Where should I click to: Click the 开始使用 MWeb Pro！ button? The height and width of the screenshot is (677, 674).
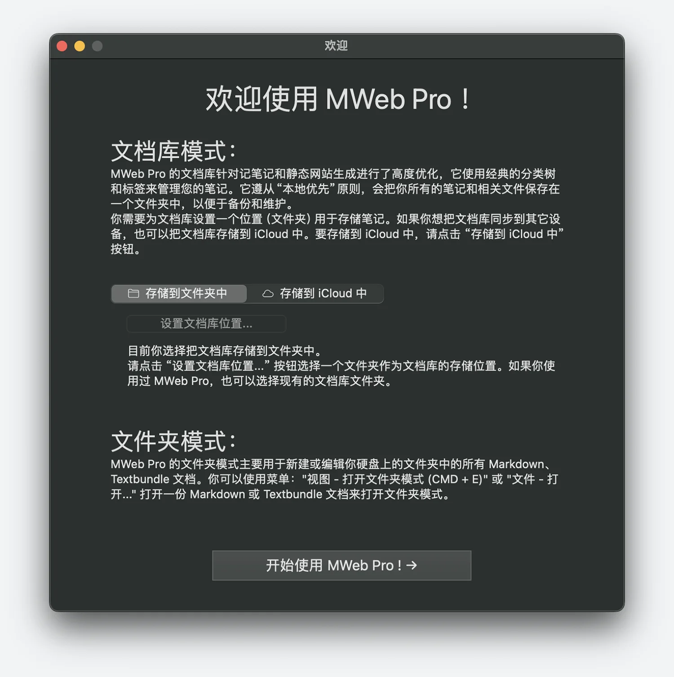tap(341, 565)
